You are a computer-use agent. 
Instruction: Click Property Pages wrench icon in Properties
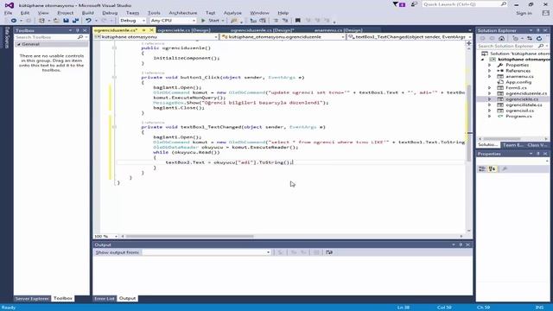[505, 169]
